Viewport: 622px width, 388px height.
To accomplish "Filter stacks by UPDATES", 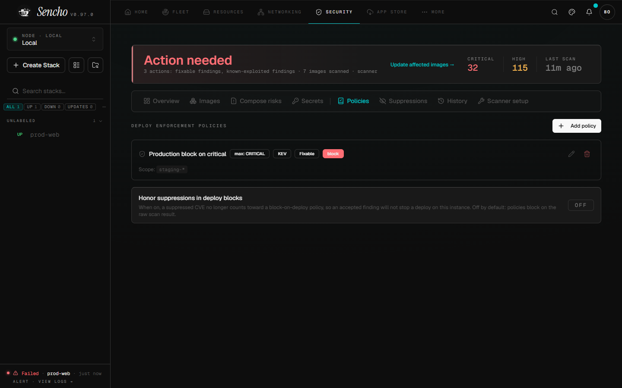I will coord(80,107).
